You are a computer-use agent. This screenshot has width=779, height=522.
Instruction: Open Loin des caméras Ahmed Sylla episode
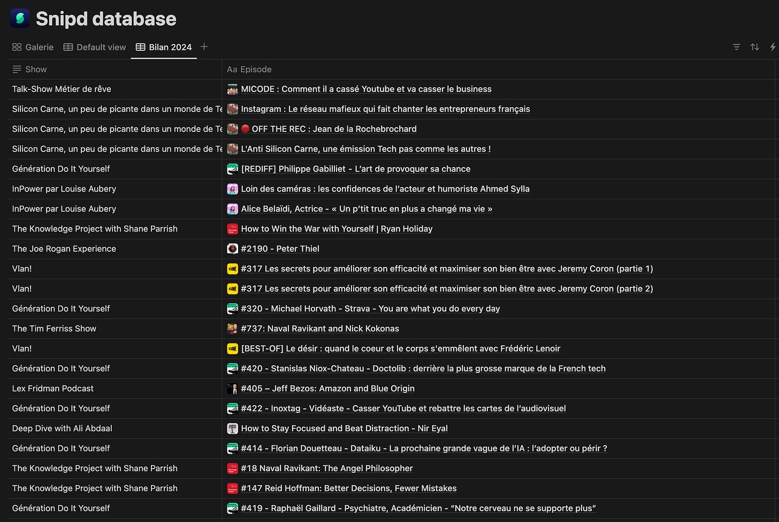[385, 189]
